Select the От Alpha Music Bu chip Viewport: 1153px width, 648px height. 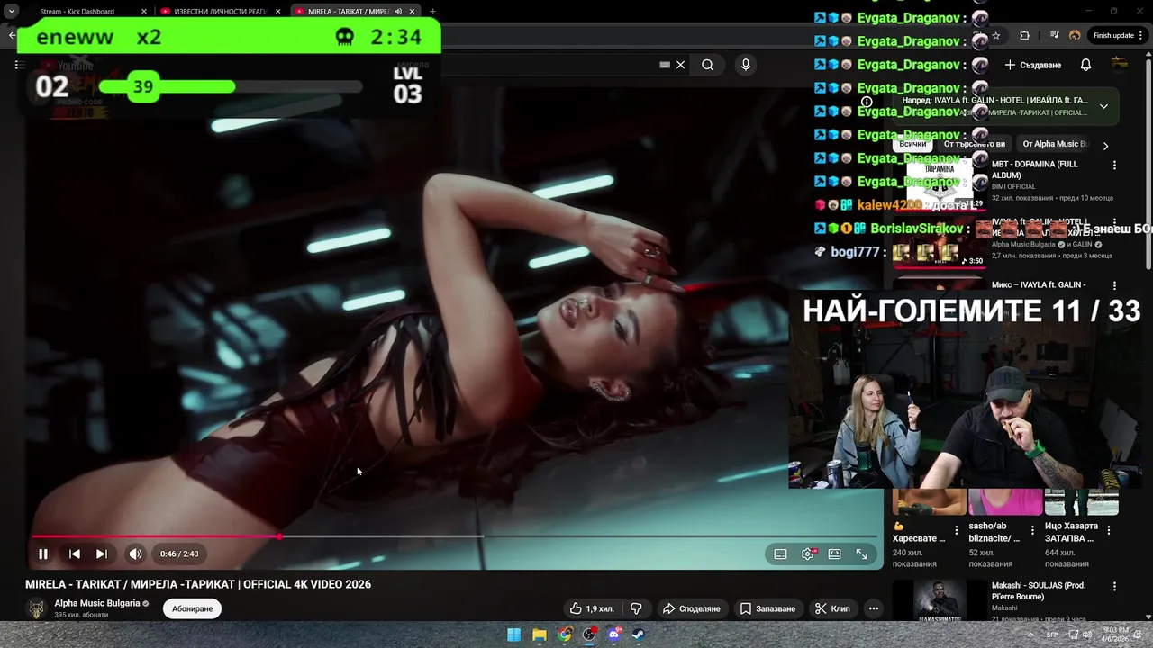coord(1055,144)
